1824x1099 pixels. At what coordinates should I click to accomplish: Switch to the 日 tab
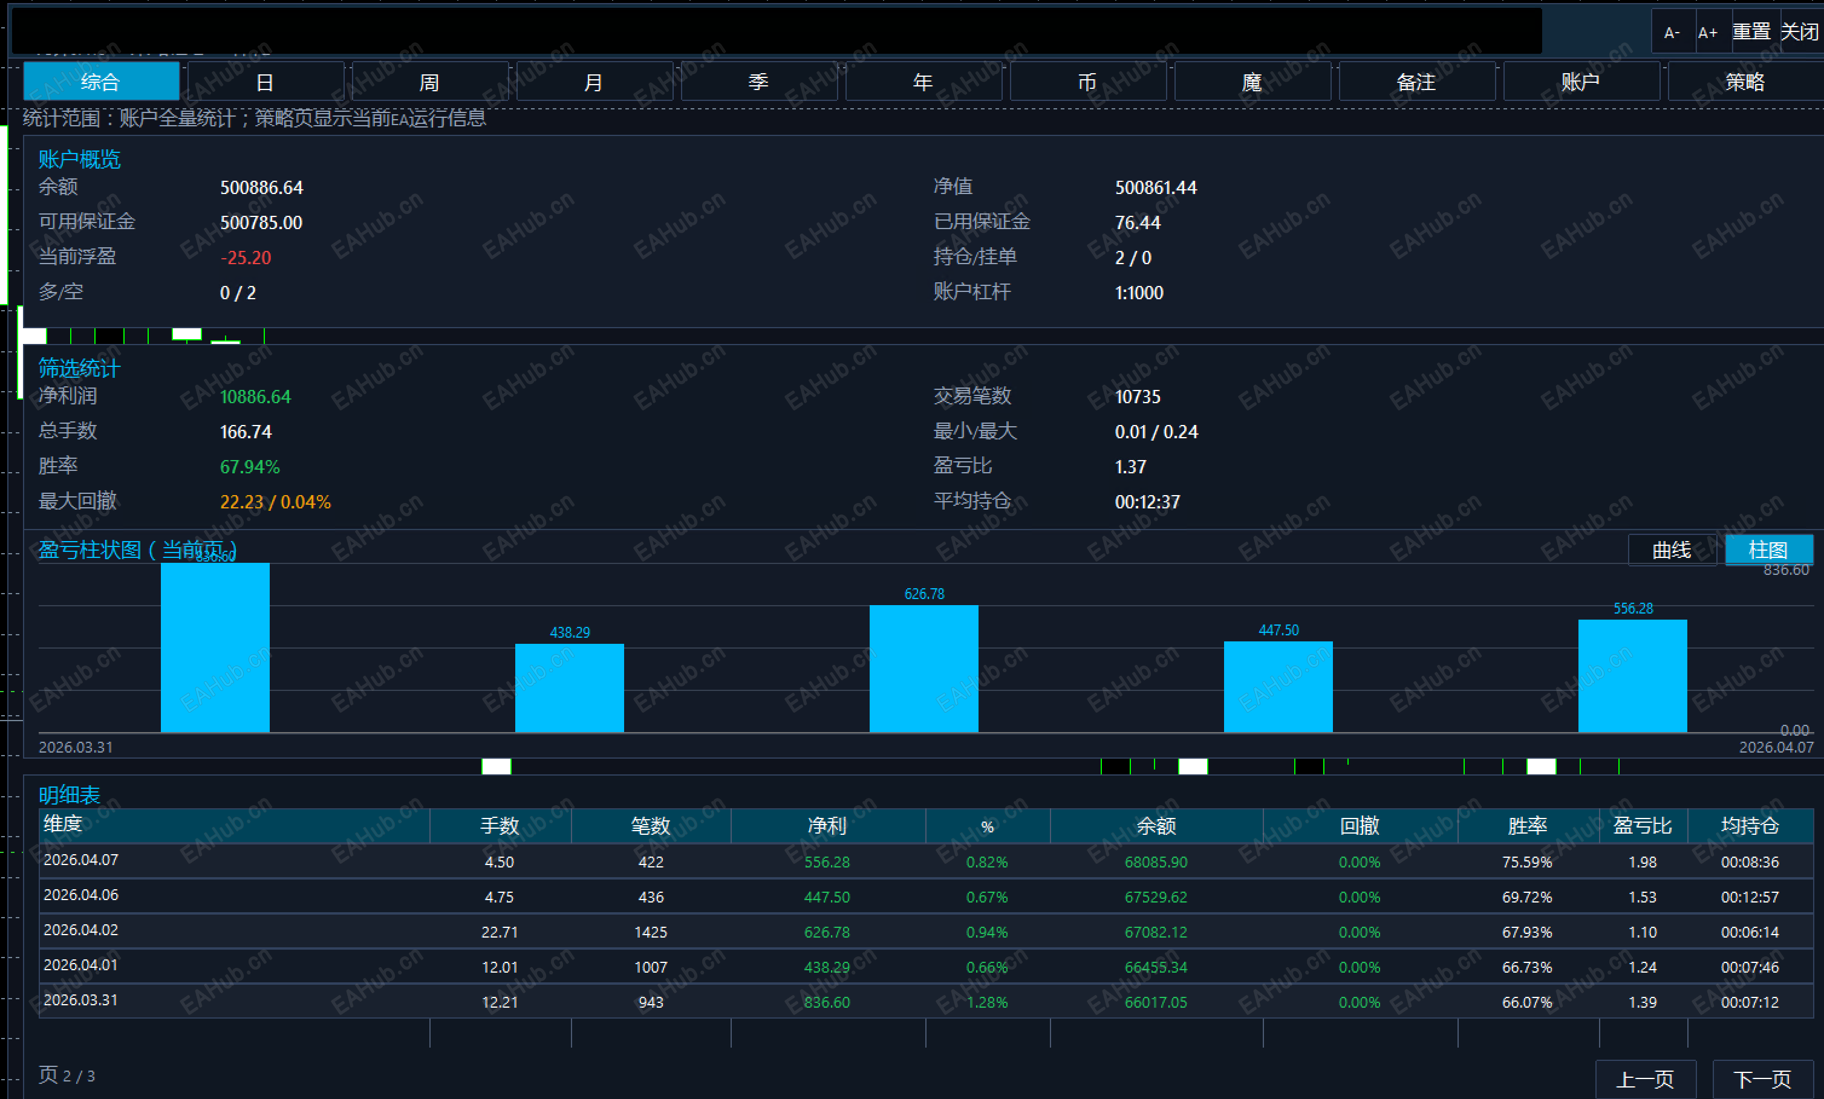tap(265, 82)
